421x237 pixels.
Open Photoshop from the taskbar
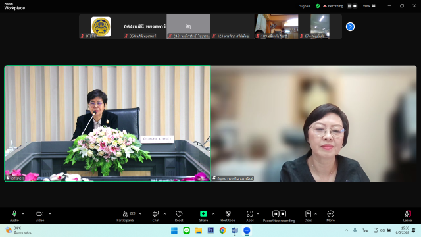pos(210,230)
